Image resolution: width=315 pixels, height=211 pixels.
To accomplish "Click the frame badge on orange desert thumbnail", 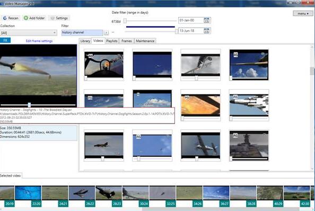I will pyautogui.click(x=187, y=98).
